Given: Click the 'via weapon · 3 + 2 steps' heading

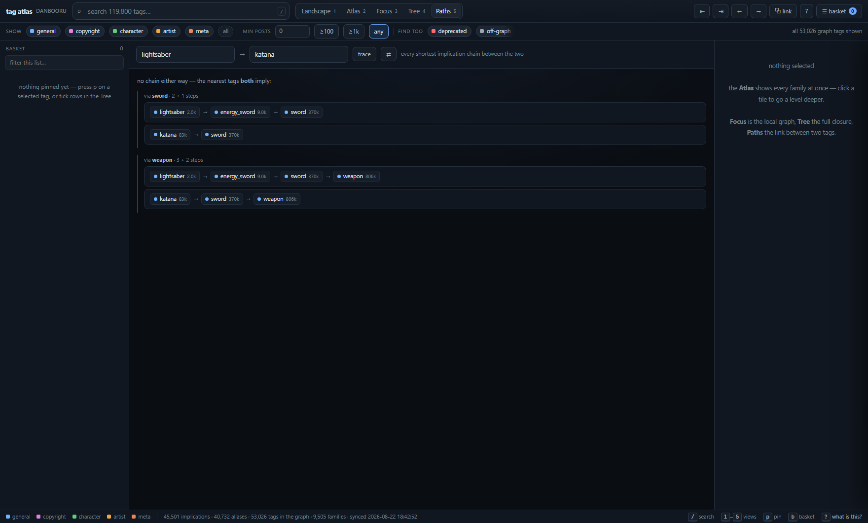Looking at the screenshot, I should coord(174,160).
